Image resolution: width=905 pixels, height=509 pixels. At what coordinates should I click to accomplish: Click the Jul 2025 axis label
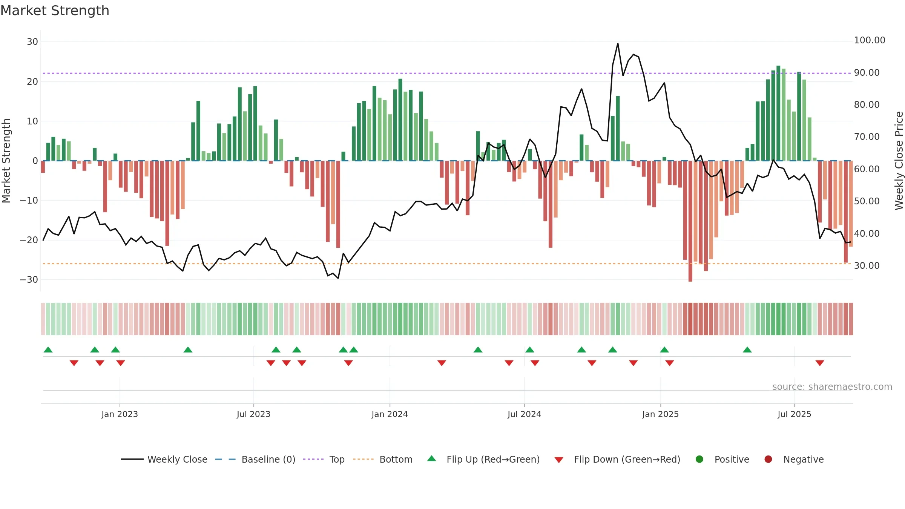click(x=794, y=414)
